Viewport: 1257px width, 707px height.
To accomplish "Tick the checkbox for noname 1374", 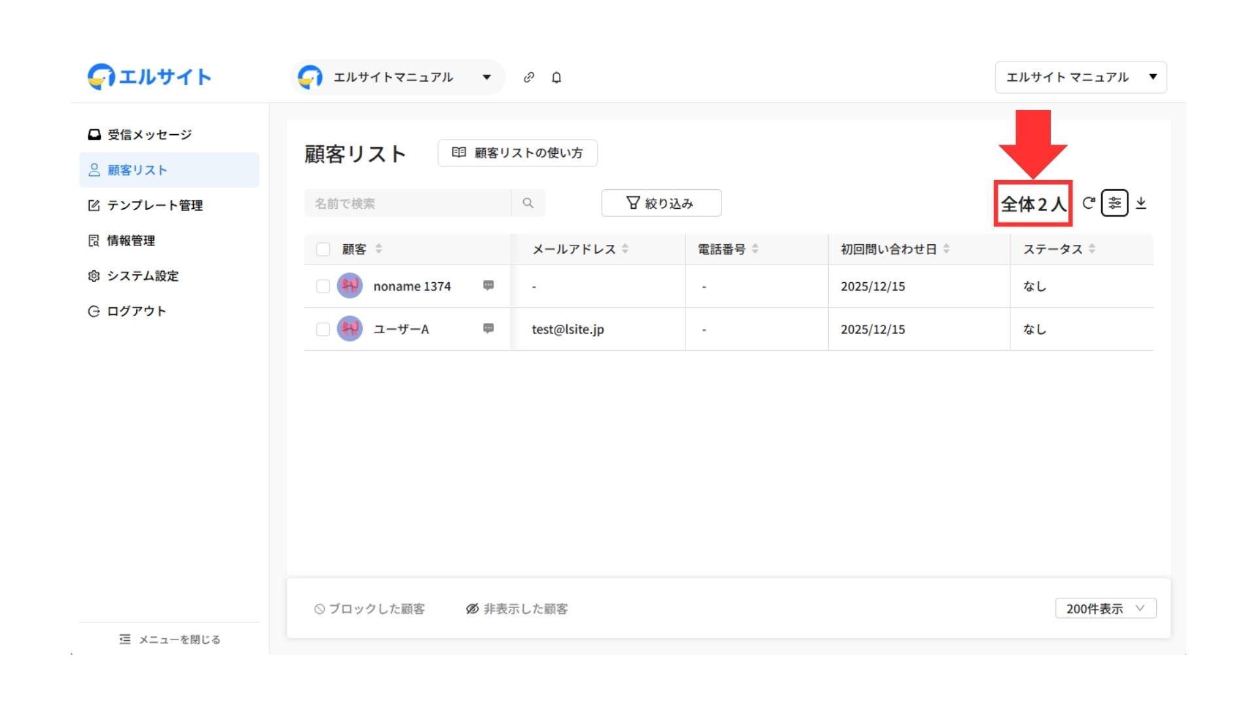I will tap(323, 286).
